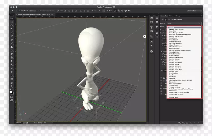Screen dimensions: 212x136
Task: Select the Rectangular Marquee tool
Action: (x=12, y=22)
